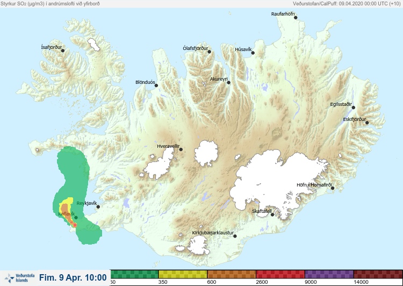This screenshot has width=403, height=286.
Task: Click the Reykjavík station dot
Action: (x=98, y=207)
